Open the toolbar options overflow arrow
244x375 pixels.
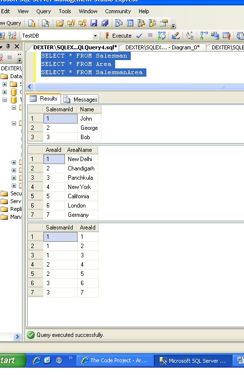click(x=174, y=25)
